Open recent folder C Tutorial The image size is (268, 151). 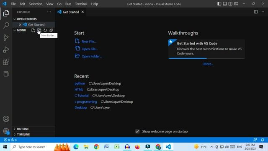tap(82, 96)
